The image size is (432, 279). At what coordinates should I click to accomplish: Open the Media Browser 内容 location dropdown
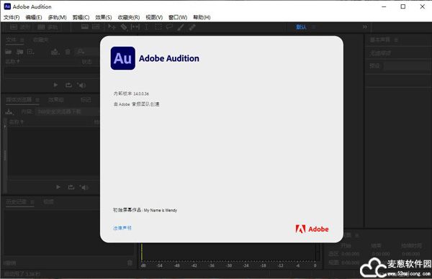(x=68, y=111)
